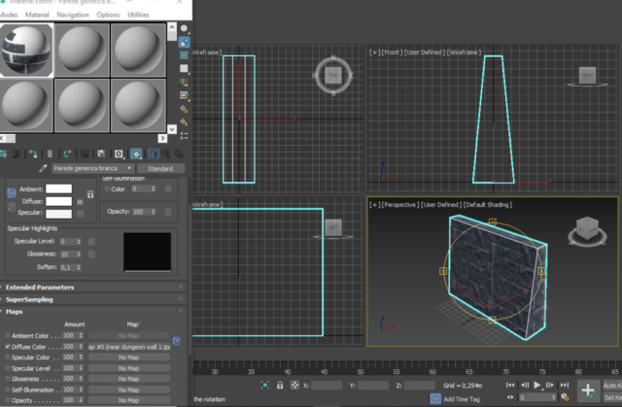Screen dimensions: 622x407
Task: Click Auto Key button
Action: (612, 386)
